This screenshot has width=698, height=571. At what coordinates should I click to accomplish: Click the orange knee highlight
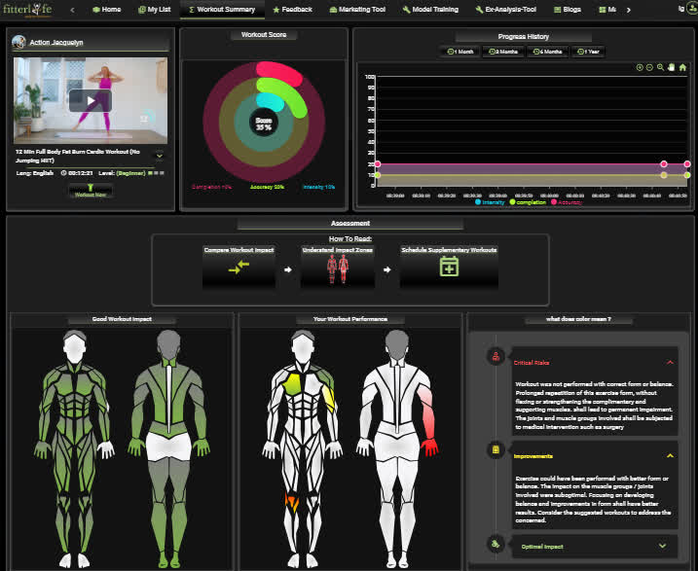tap(292, 502)
